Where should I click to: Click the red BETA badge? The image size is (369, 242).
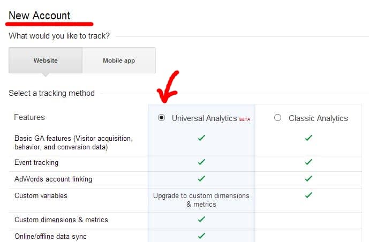coord(245,119)
